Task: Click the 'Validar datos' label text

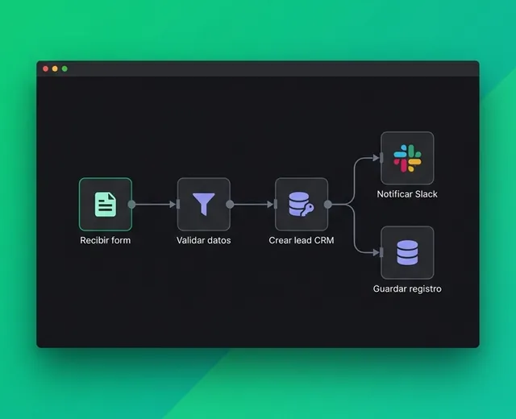Action: [x=204, y=240]
